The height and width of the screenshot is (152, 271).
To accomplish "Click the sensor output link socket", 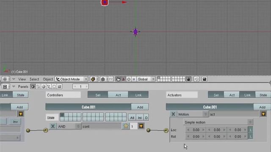I will (x=28, y=130).
